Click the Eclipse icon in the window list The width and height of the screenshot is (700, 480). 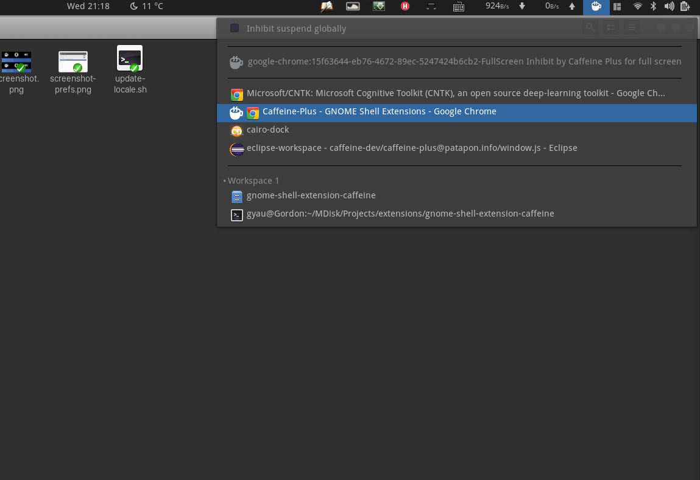[236, 149]
